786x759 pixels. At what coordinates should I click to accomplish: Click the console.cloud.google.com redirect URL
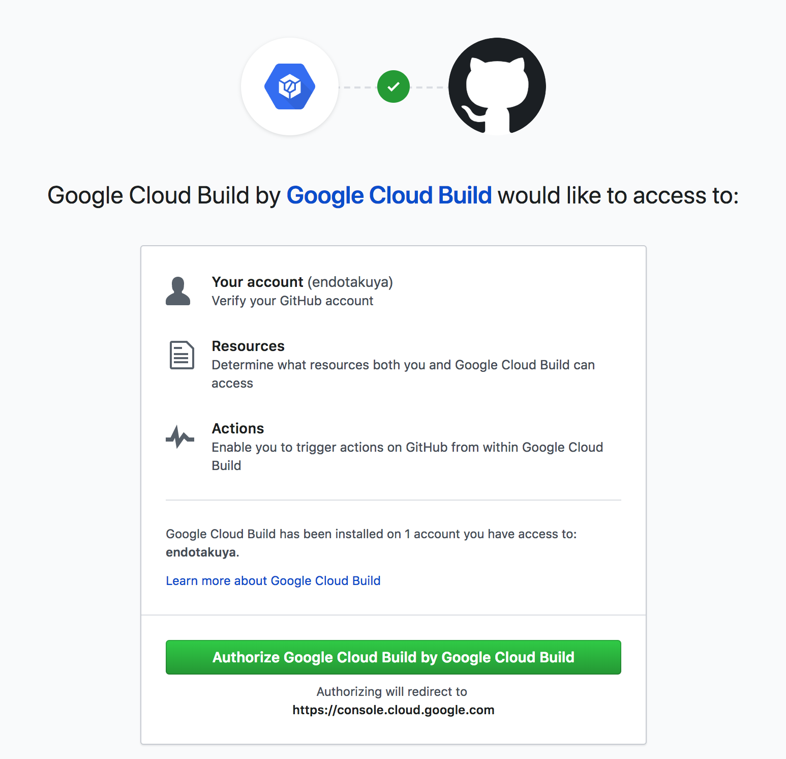click(x=394, y=710)
